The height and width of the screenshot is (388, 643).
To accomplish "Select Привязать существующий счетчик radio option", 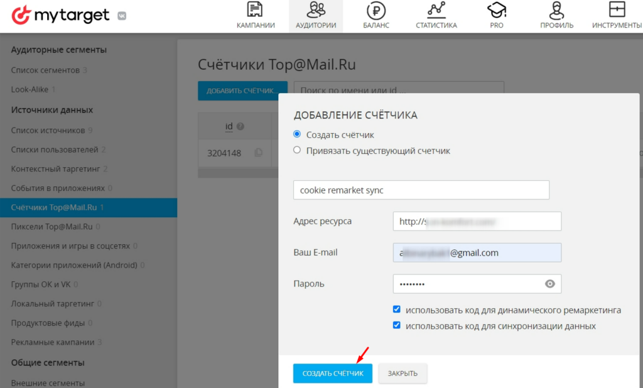I will pyautogui.click(x=297, y=151).
